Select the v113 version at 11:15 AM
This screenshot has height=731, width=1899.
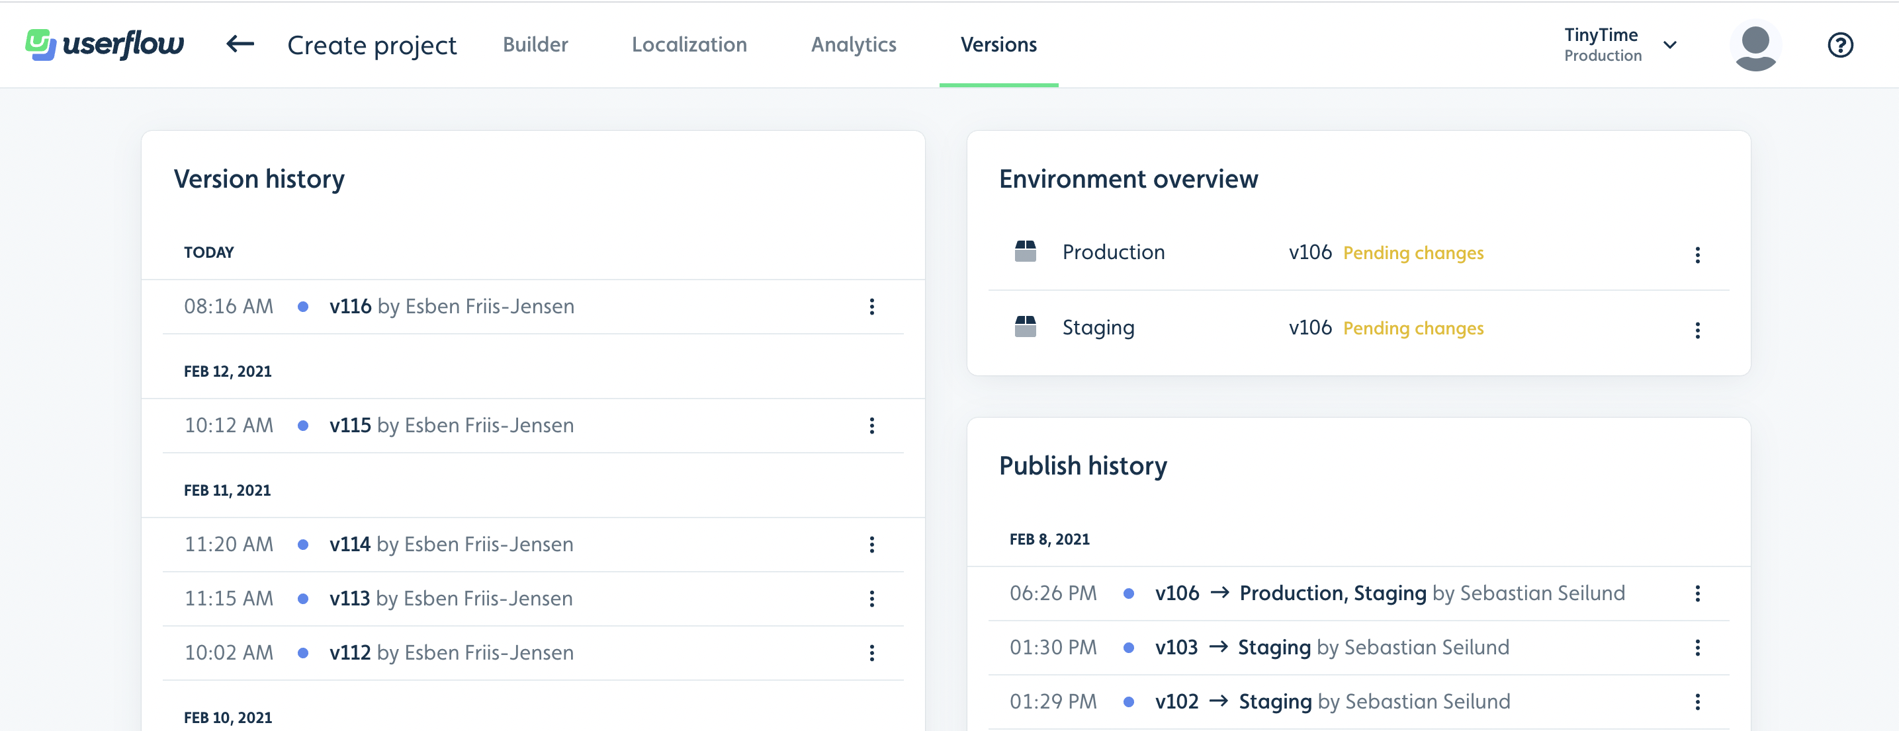[533, 599]
